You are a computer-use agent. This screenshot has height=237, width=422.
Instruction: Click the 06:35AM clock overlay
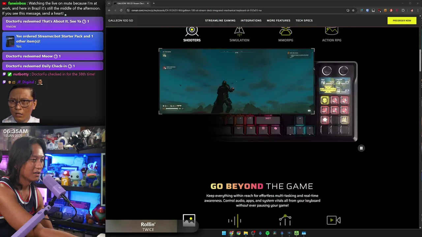pyautogui.click(x=15, y=131)
